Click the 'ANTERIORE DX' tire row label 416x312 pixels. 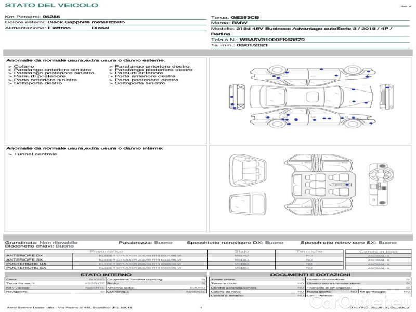click(24, 255)
